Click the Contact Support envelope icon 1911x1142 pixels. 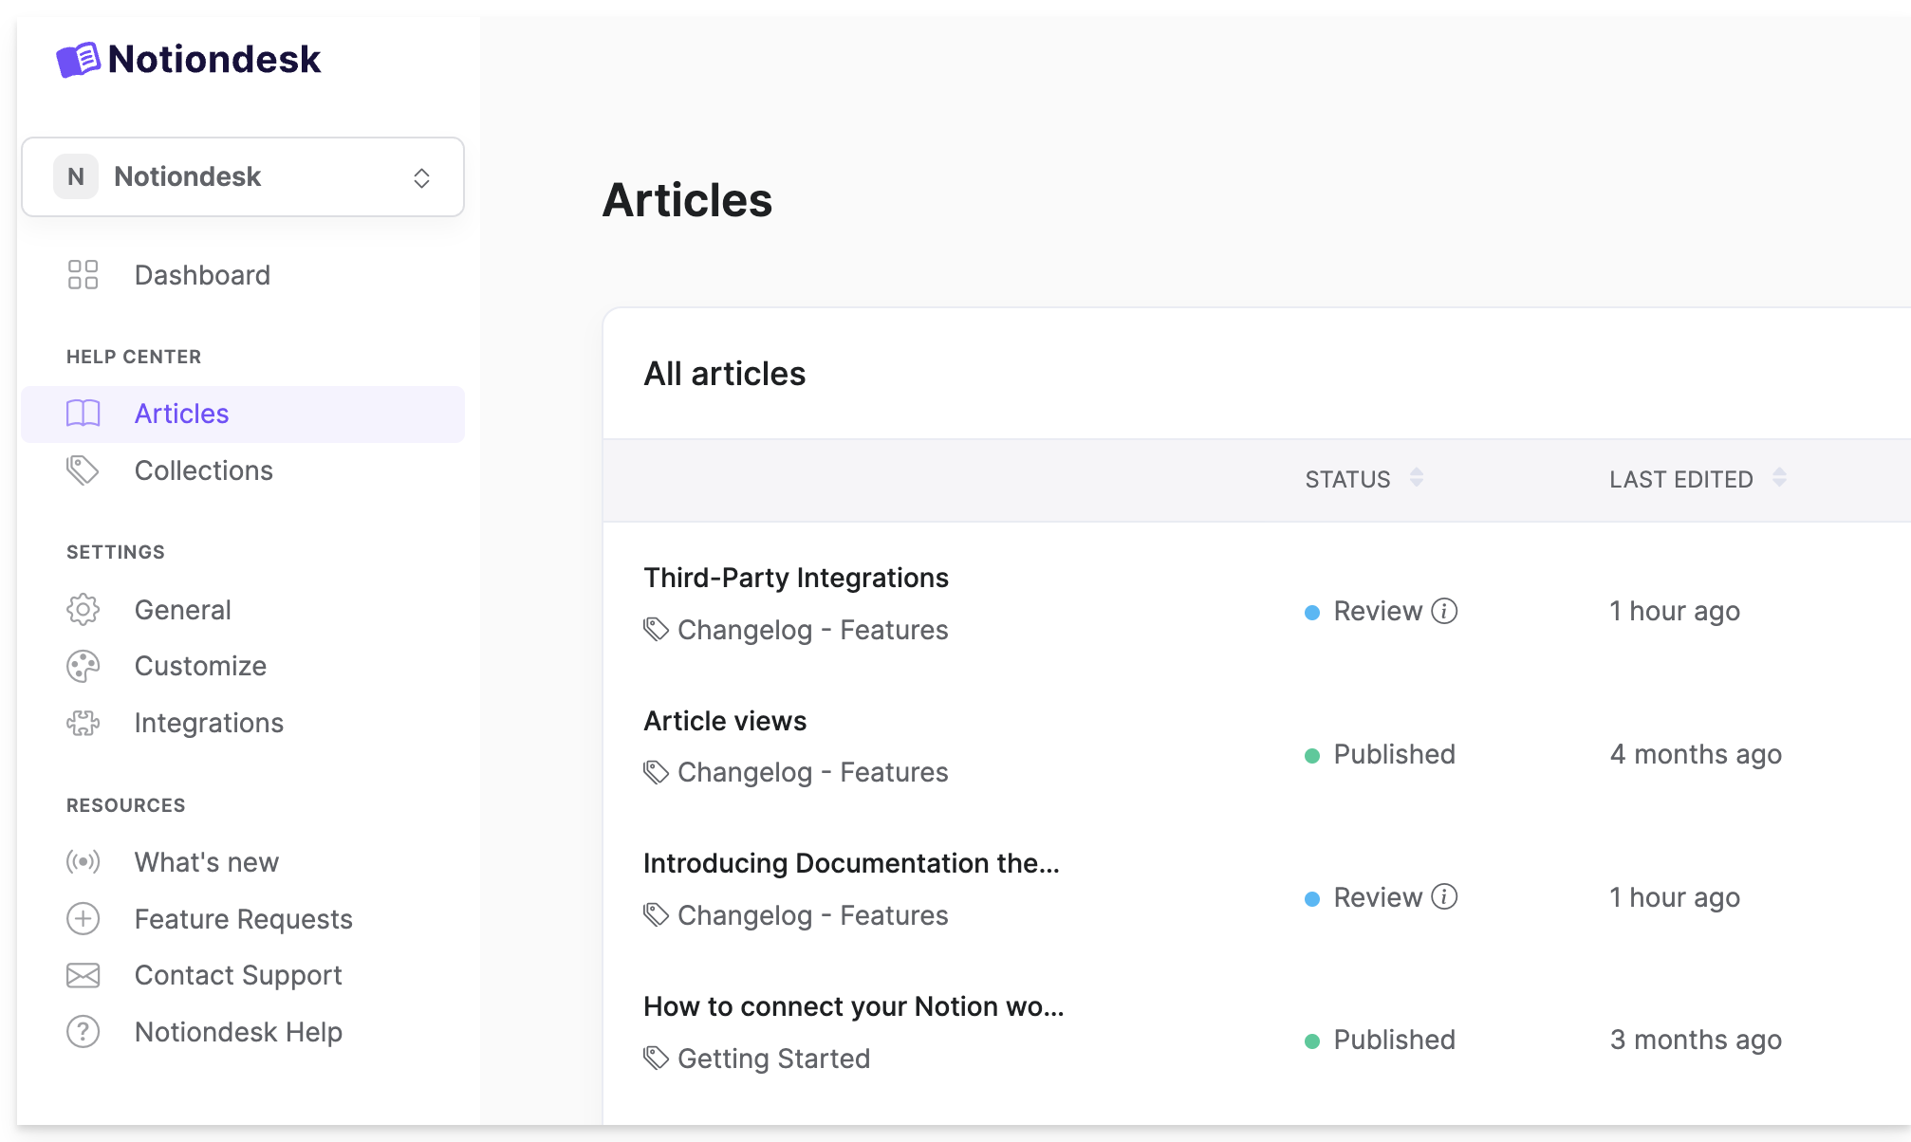(x=83, y=975)
